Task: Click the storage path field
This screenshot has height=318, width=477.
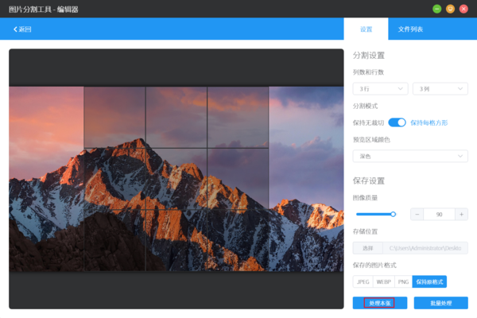Action: (x=425, y=248)
